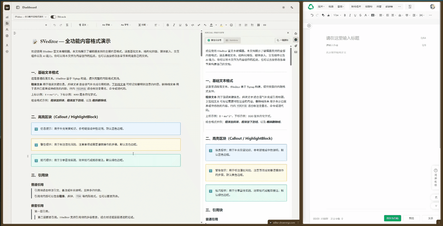Open the letter spacing dropdown in WeChat toolbar
443x226 pixels.
[x=422, y=15]
